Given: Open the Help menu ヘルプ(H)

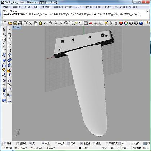Looking at the screenshot, I should point(133,7).
